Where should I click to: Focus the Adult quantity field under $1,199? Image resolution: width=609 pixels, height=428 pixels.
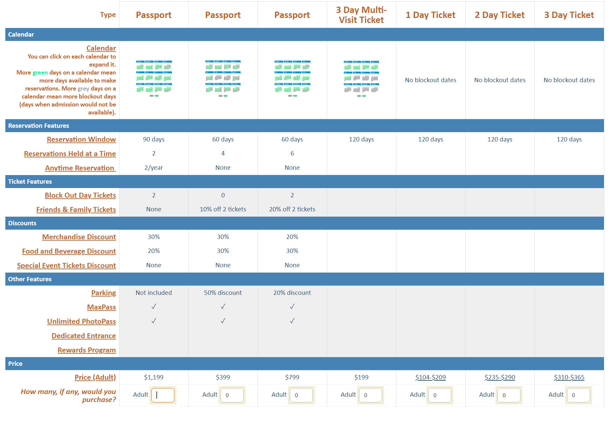pyautogui.click(x=163, y=395)
